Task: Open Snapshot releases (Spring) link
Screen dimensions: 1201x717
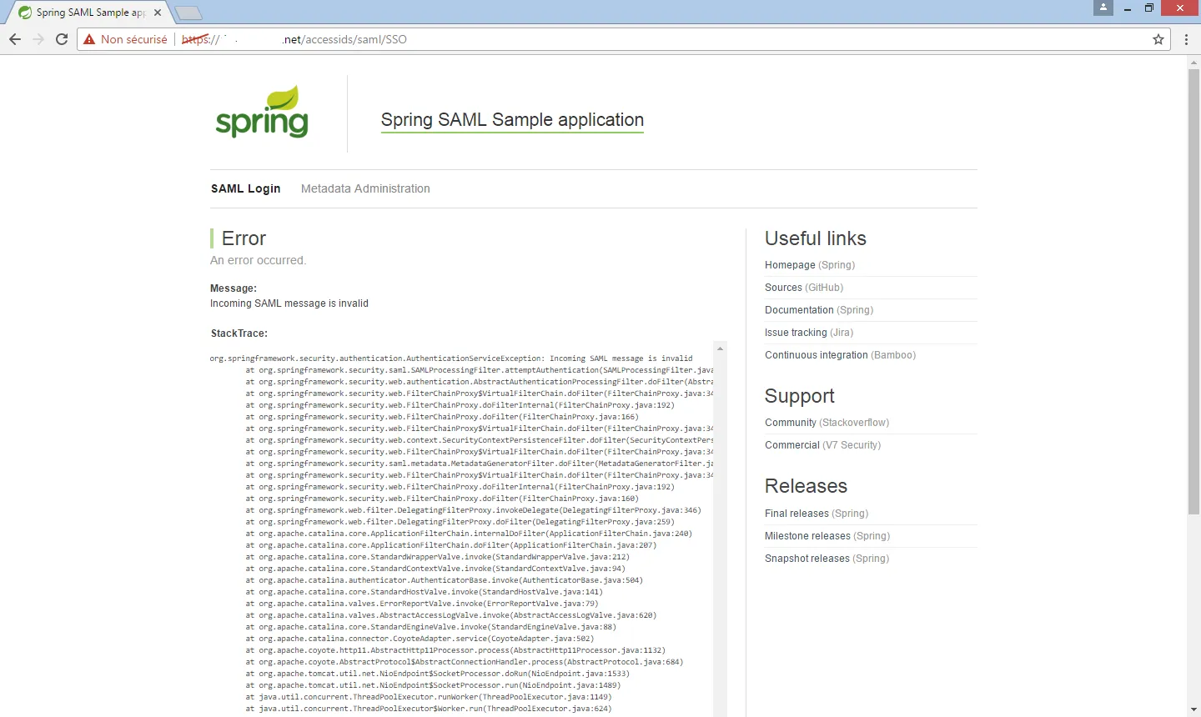Action: click(x=827, y=559)
